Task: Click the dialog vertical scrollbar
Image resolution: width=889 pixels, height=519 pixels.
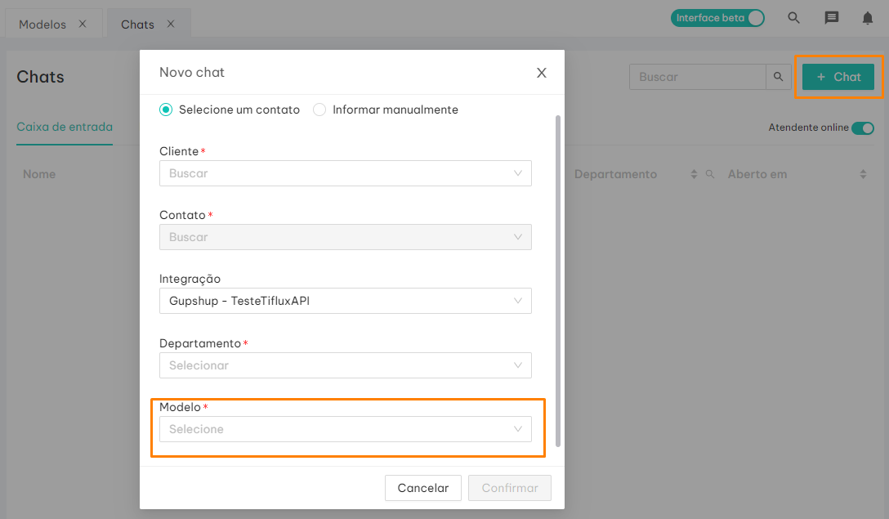Action: (558, 281)
